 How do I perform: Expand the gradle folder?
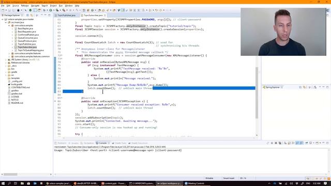(6, 72)
